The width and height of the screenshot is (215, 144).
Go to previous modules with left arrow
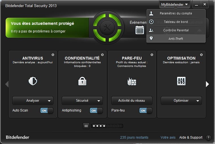[7, 84]
